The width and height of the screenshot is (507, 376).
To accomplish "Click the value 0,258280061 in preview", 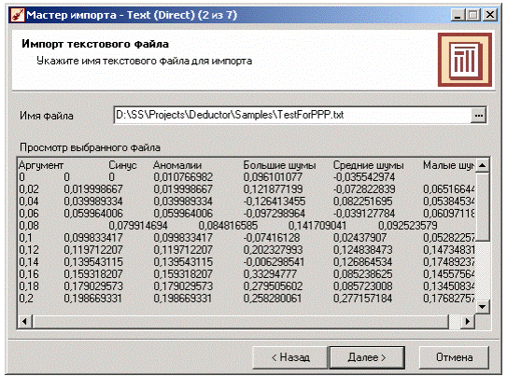I will coord(273,299).
